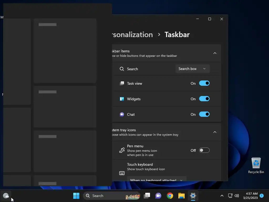Click the Settings gear taskbar icon
269x202 pixels.
(193, 196)
